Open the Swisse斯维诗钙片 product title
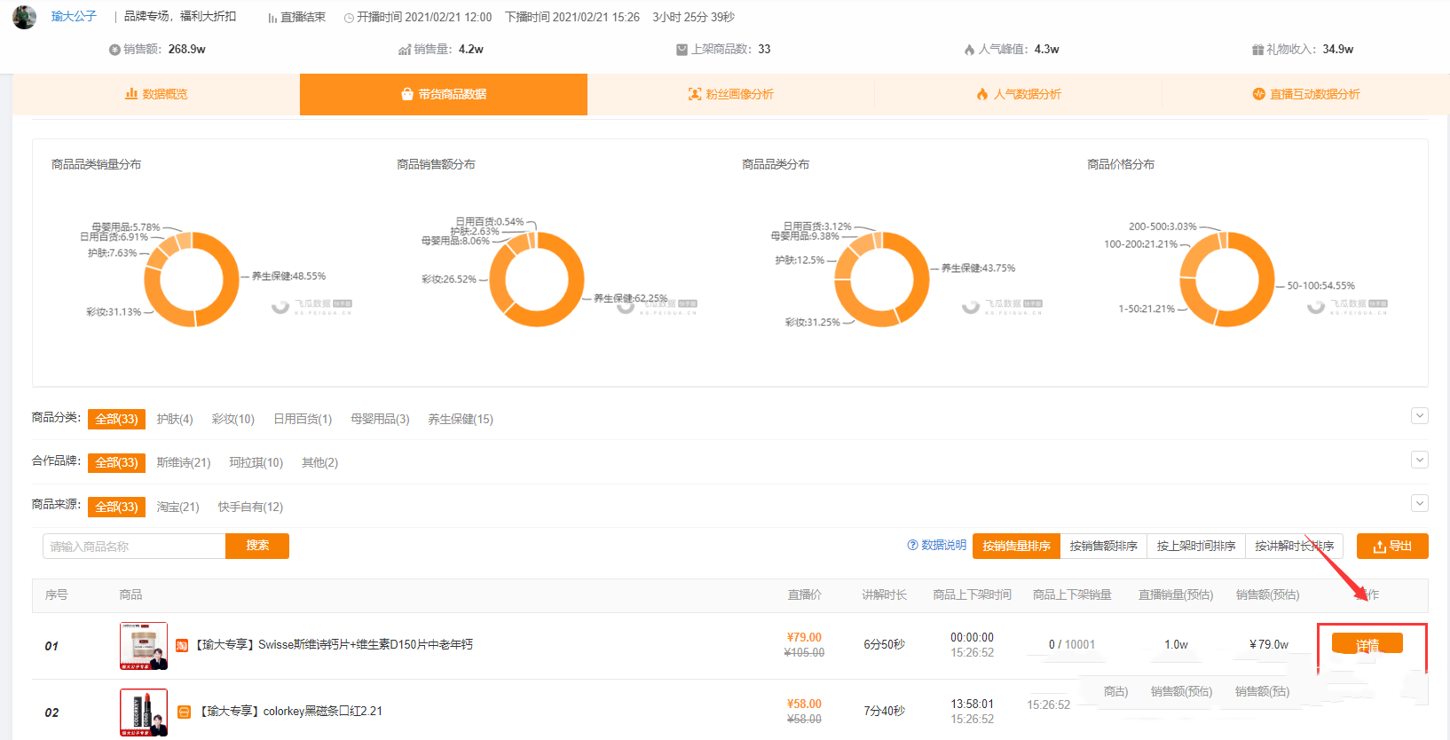1450x740 pixels. tap(334, 644)
